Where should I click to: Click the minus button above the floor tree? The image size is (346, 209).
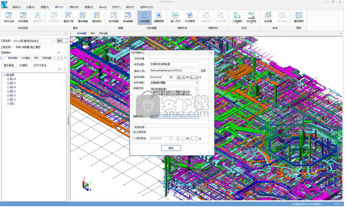tap(64, 69)
